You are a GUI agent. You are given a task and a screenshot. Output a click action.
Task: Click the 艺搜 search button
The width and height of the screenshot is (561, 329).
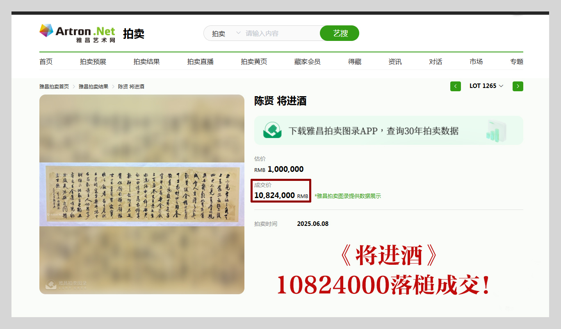(x=340, y=33)
